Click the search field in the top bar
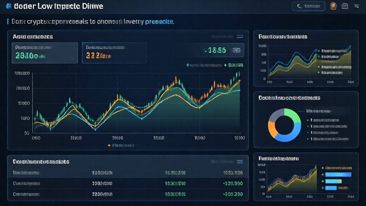 pos(311,6)
